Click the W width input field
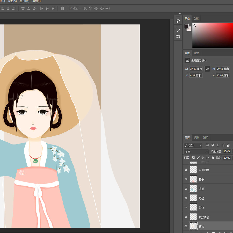 click(x=196, y=69)
